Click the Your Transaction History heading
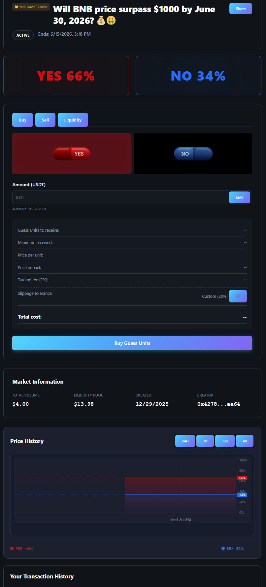 pos(42,576)
